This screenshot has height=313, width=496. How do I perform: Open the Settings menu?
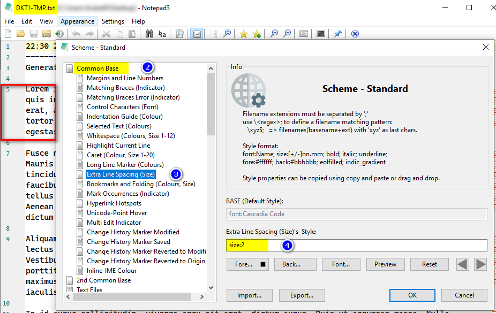tap(113, 21)
